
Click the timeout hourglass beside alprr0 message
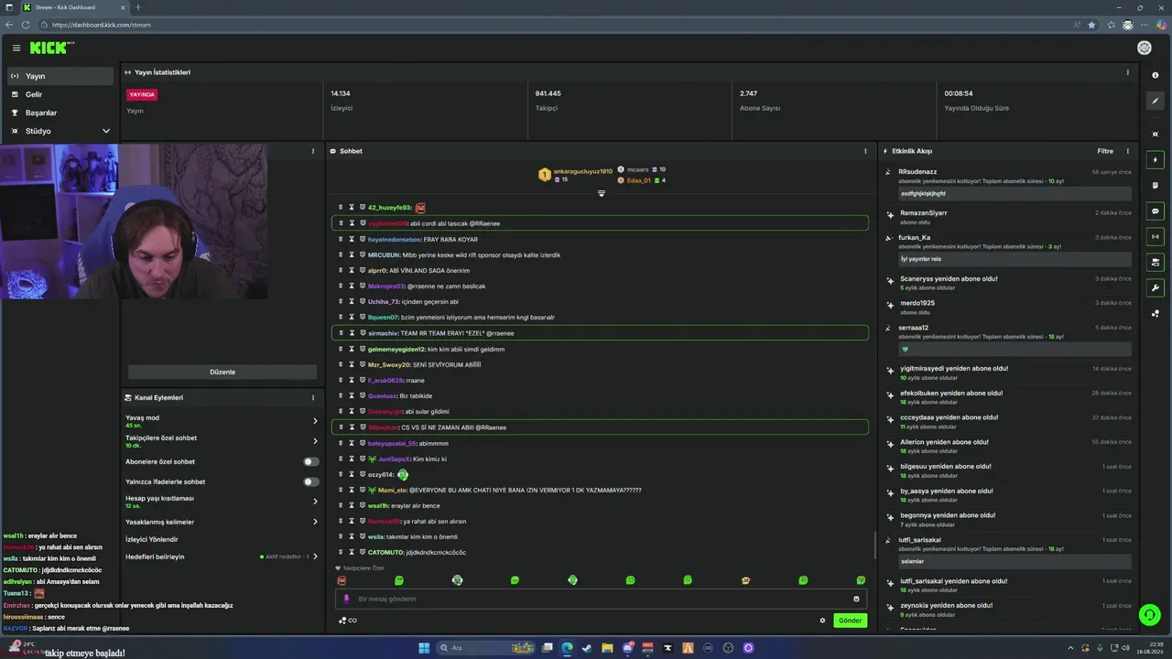(x=352, y=271)
